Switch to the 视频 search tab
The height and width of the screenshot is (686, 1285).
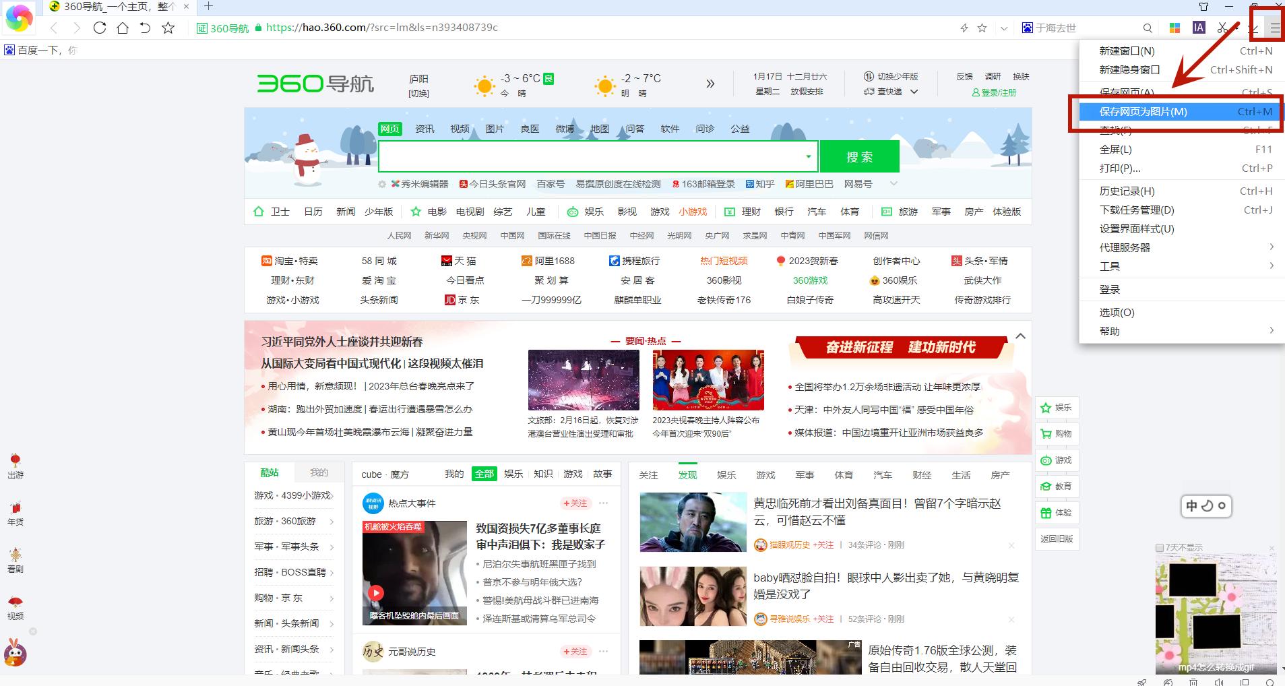coord(459,129)
